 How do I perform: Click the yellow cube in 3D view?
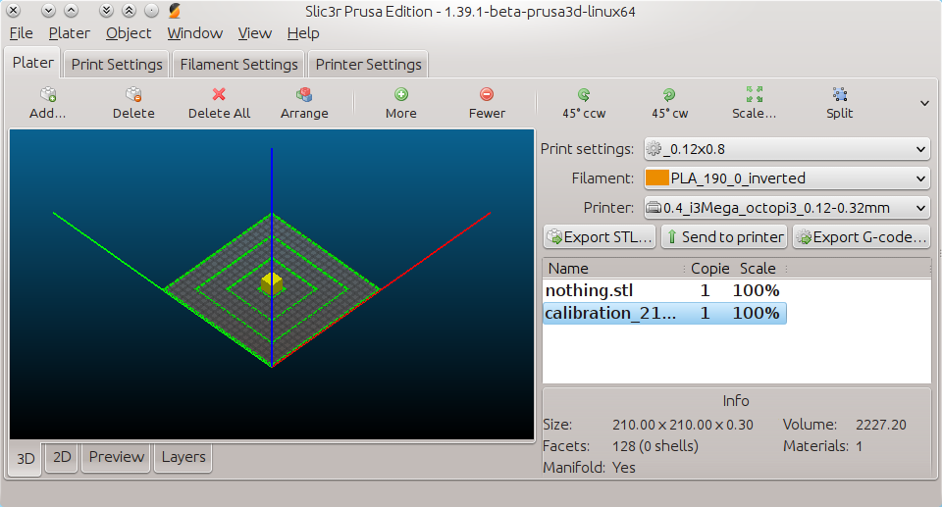272,283
